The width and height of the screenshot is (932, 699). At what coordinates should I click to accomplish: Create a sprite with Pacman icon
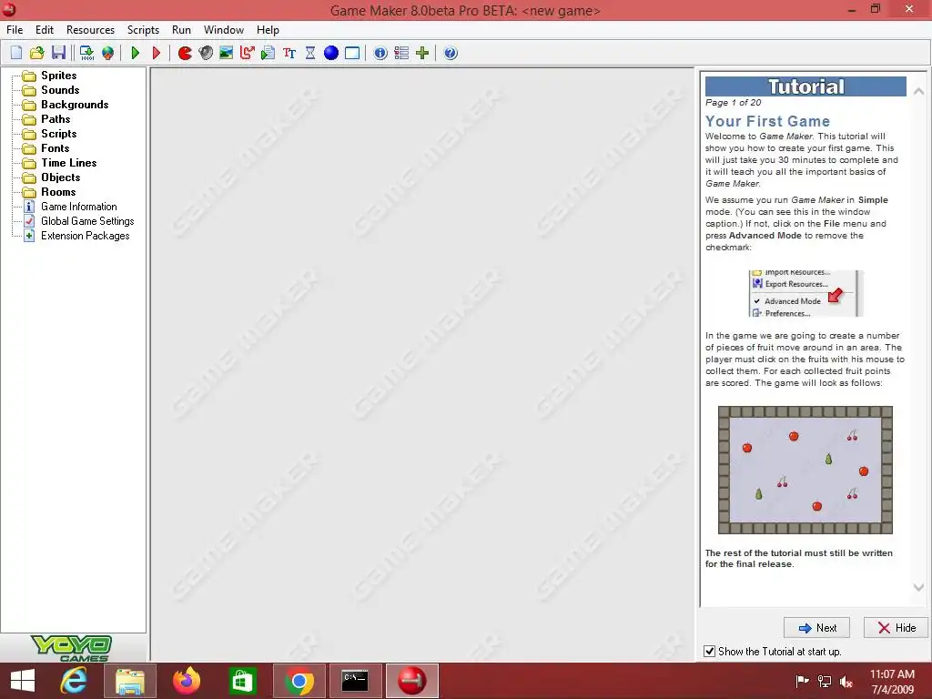(x=185, y=53)
